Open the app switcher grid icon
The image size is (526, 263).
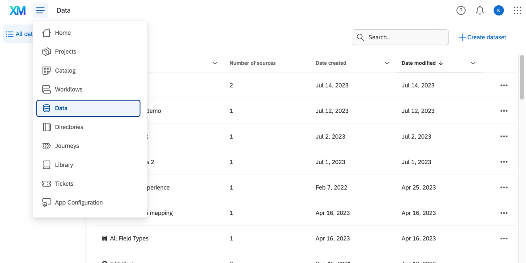click(517, 11)
